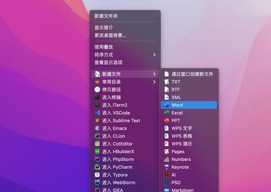The image size is (271, 192).
Task: Click the HBuilderX app icon
Action: [97, 152]
